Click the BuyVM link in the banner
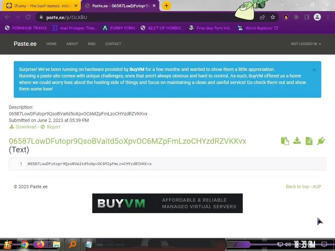The image size is (335, 251). pyautogui.click(x=137, y=69)
